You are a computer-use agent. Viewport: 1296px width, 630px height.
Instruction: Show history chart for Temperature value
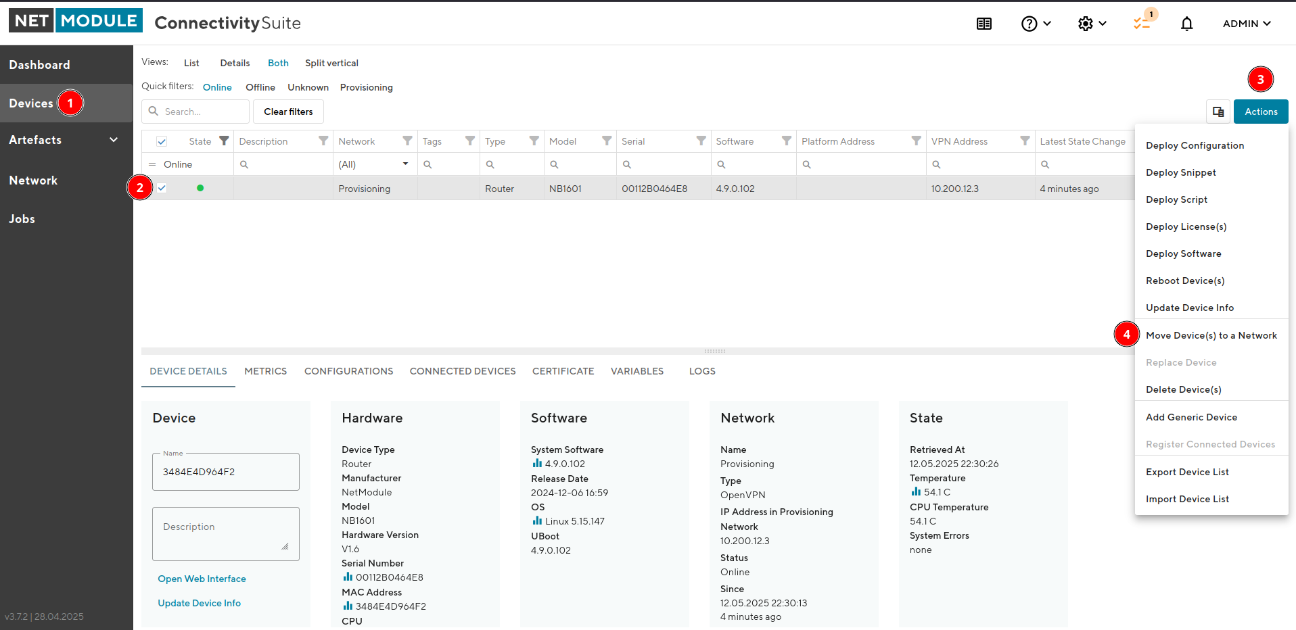tap(916, 491)
